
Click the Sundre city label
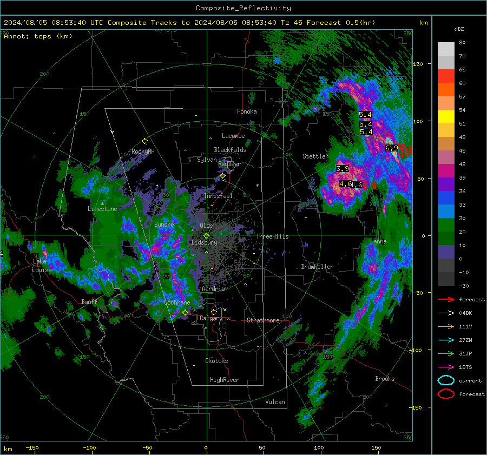(164, 224)
